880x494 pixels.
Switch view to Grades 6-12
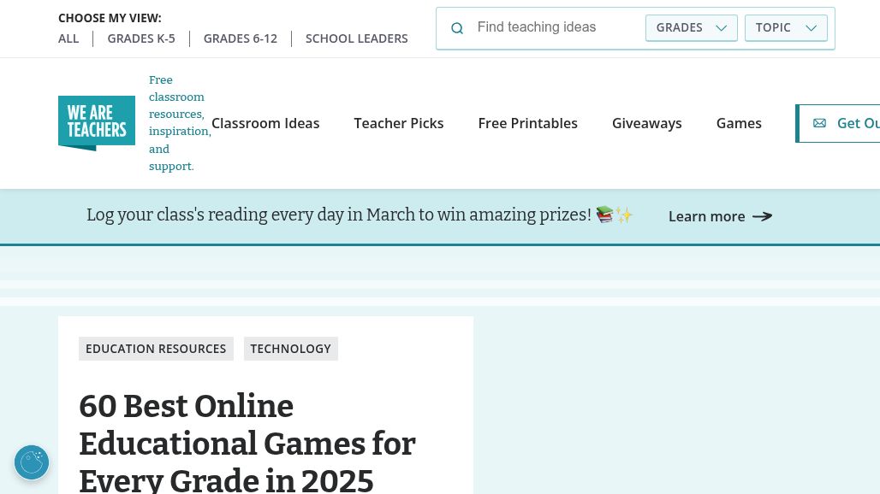pos(241,38)
